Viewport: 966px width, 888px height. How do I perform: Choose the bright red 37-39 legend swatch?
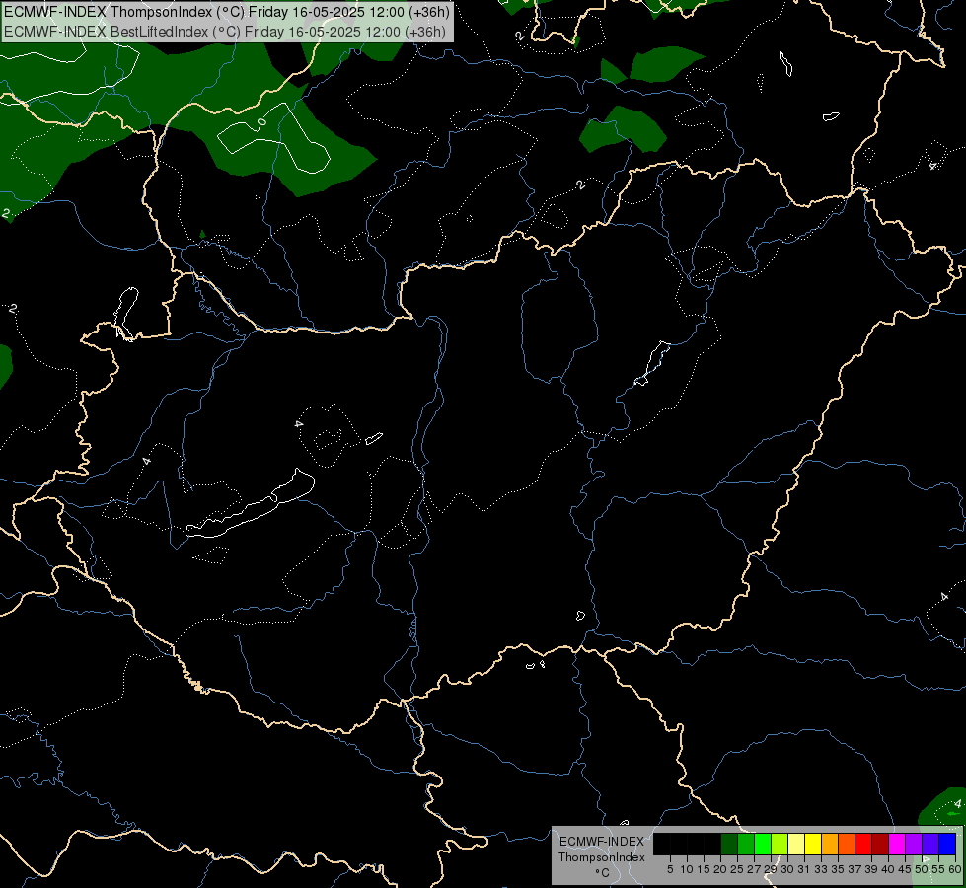pyautogui.click(x=863, y=844)
